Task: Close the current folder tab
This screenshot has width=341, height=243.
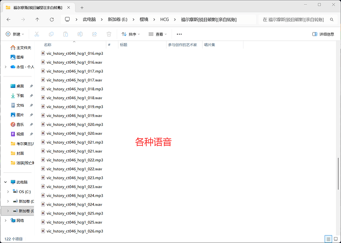Action: 69,7
